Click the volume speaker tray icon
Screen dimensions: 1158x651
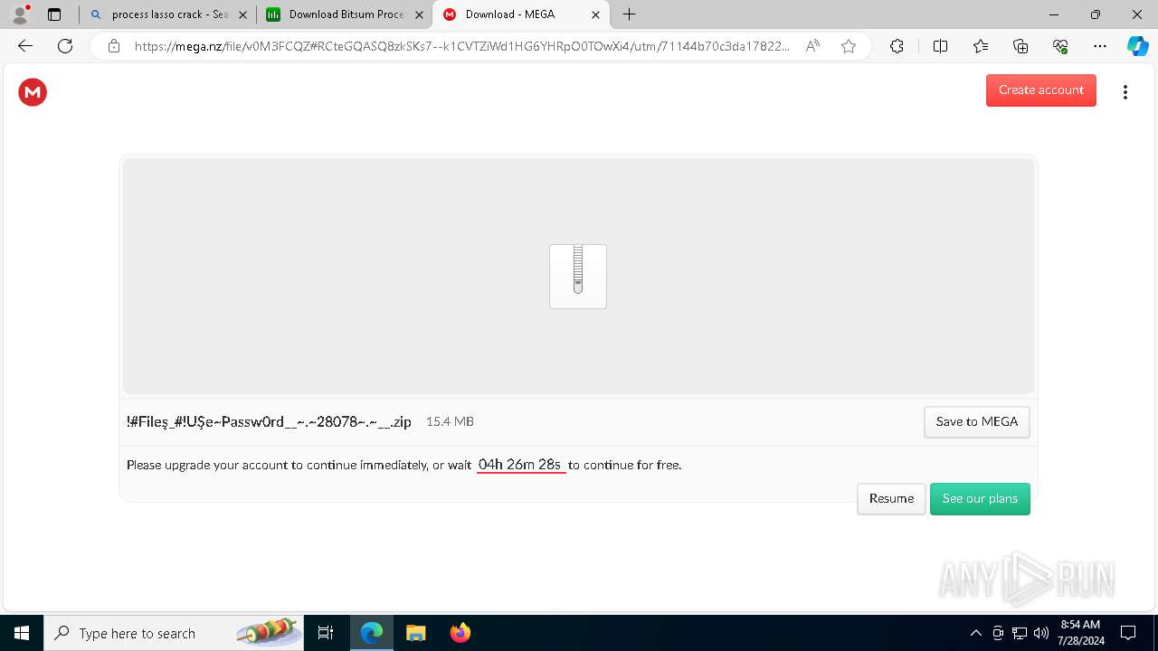(x=1040, y=633)
